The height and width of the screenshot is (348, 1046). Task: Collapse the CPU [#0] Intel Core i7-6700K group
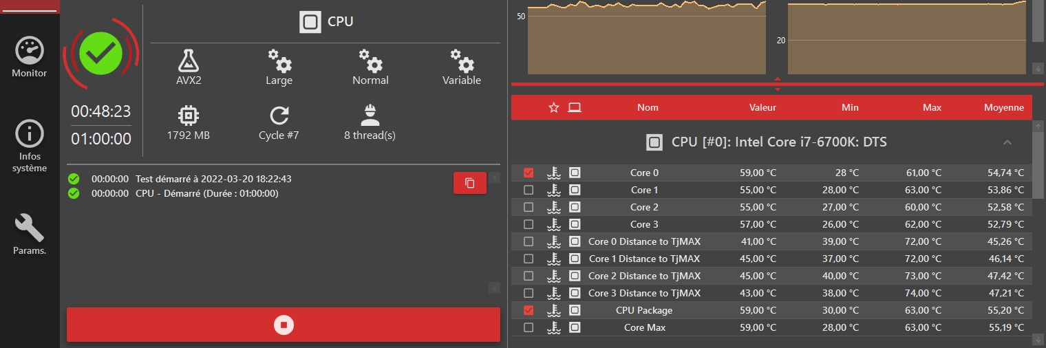point(1007,142)
